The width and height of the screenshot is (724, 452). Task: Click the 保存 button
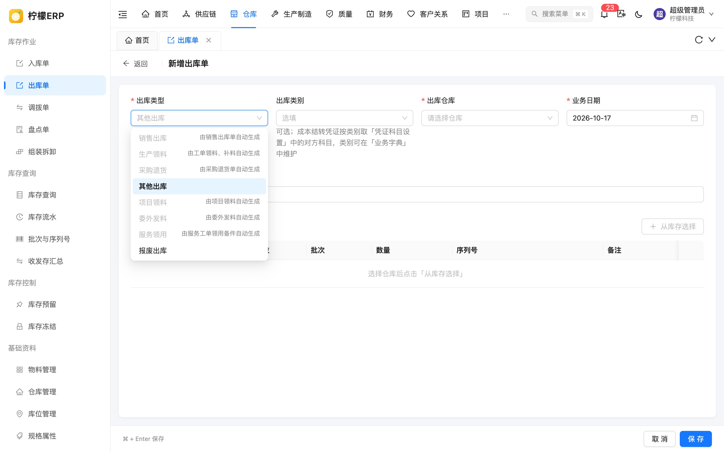tap(696, 439)
